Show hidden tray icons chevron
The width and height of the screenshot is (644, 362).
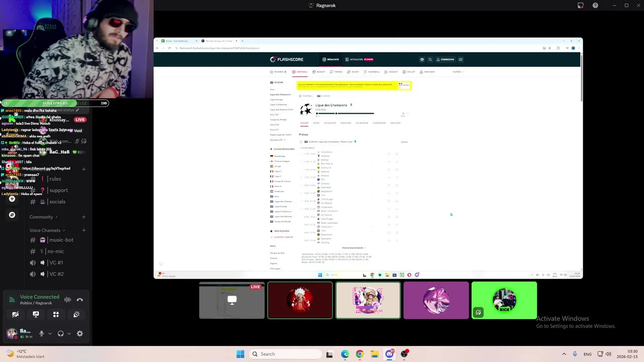click(564, 354)
